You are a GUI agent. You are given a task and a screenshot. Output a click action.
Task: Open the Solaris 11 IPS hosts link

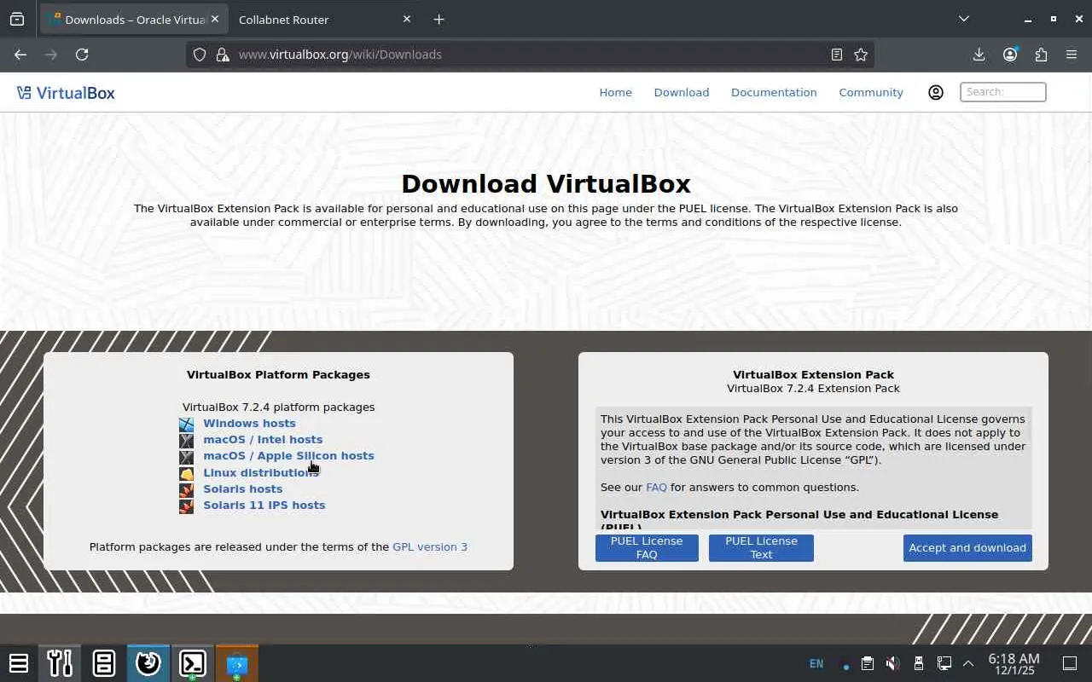click(x=264, y=506)
